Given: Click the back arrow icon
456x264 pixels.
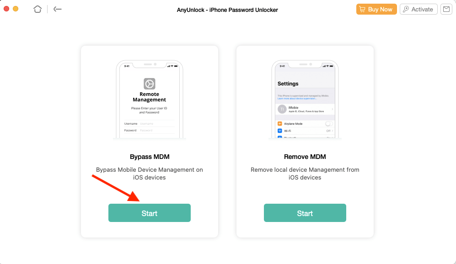Looking at the screenshot, I should 57,9.
